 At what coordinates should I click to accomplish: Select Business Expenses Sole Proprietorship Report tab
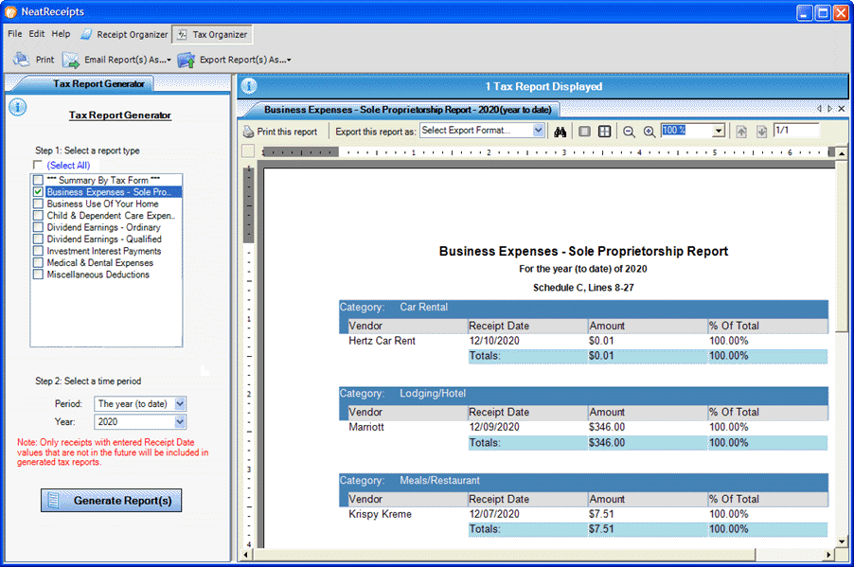click(x=407, y=110)
